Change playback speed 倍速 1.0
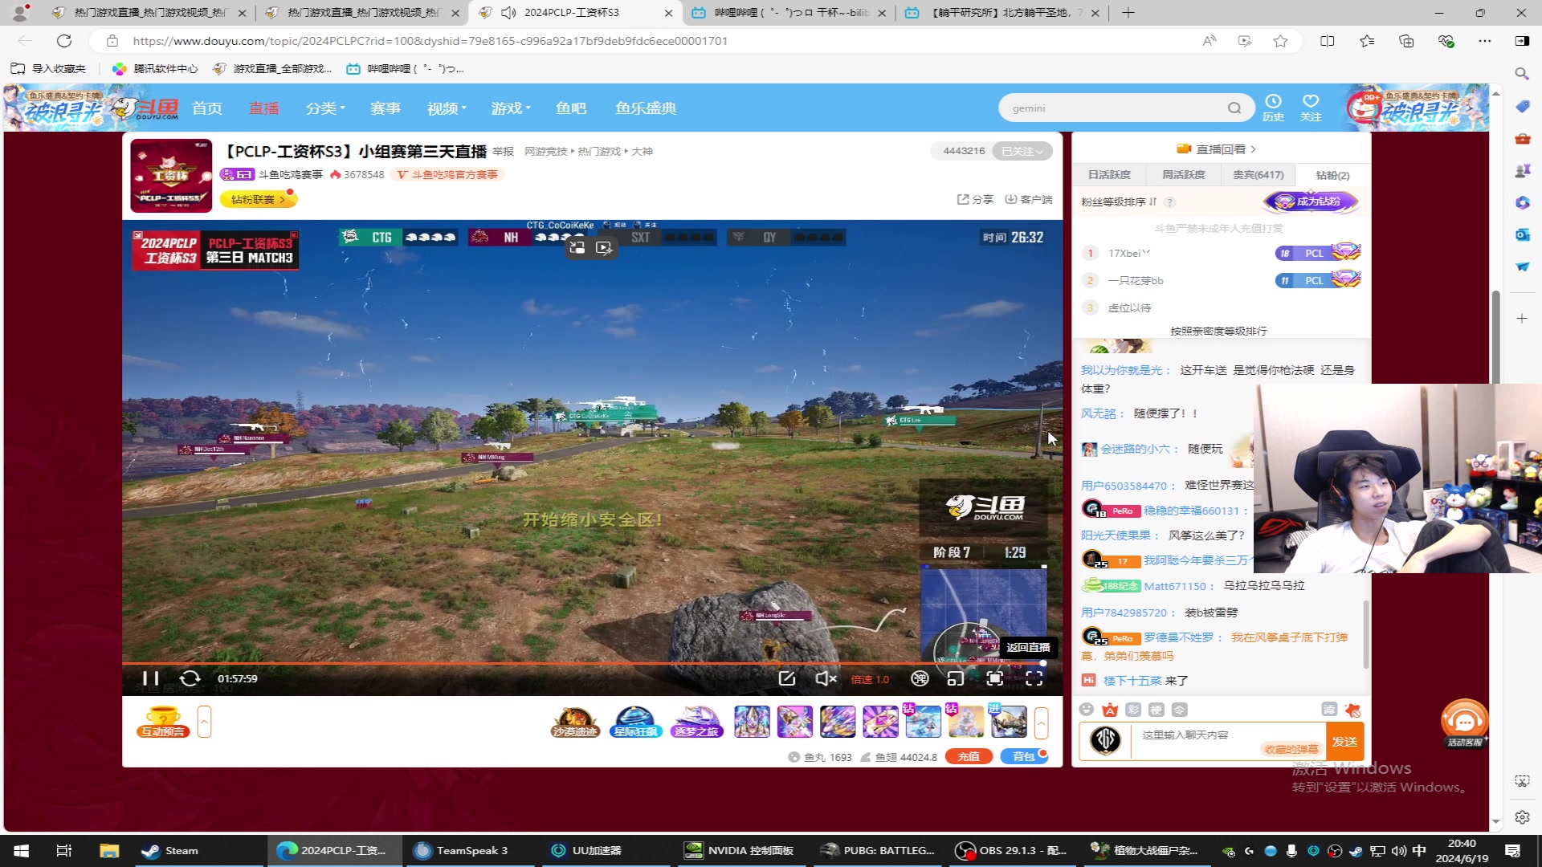 (x=871, y=679)
